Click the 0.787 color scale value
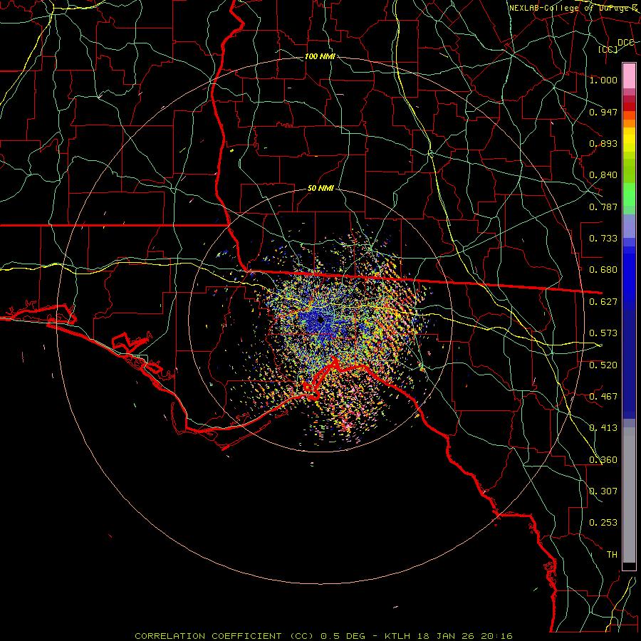The width and height of the screenshot is (641, 641). tap(603, 207)
